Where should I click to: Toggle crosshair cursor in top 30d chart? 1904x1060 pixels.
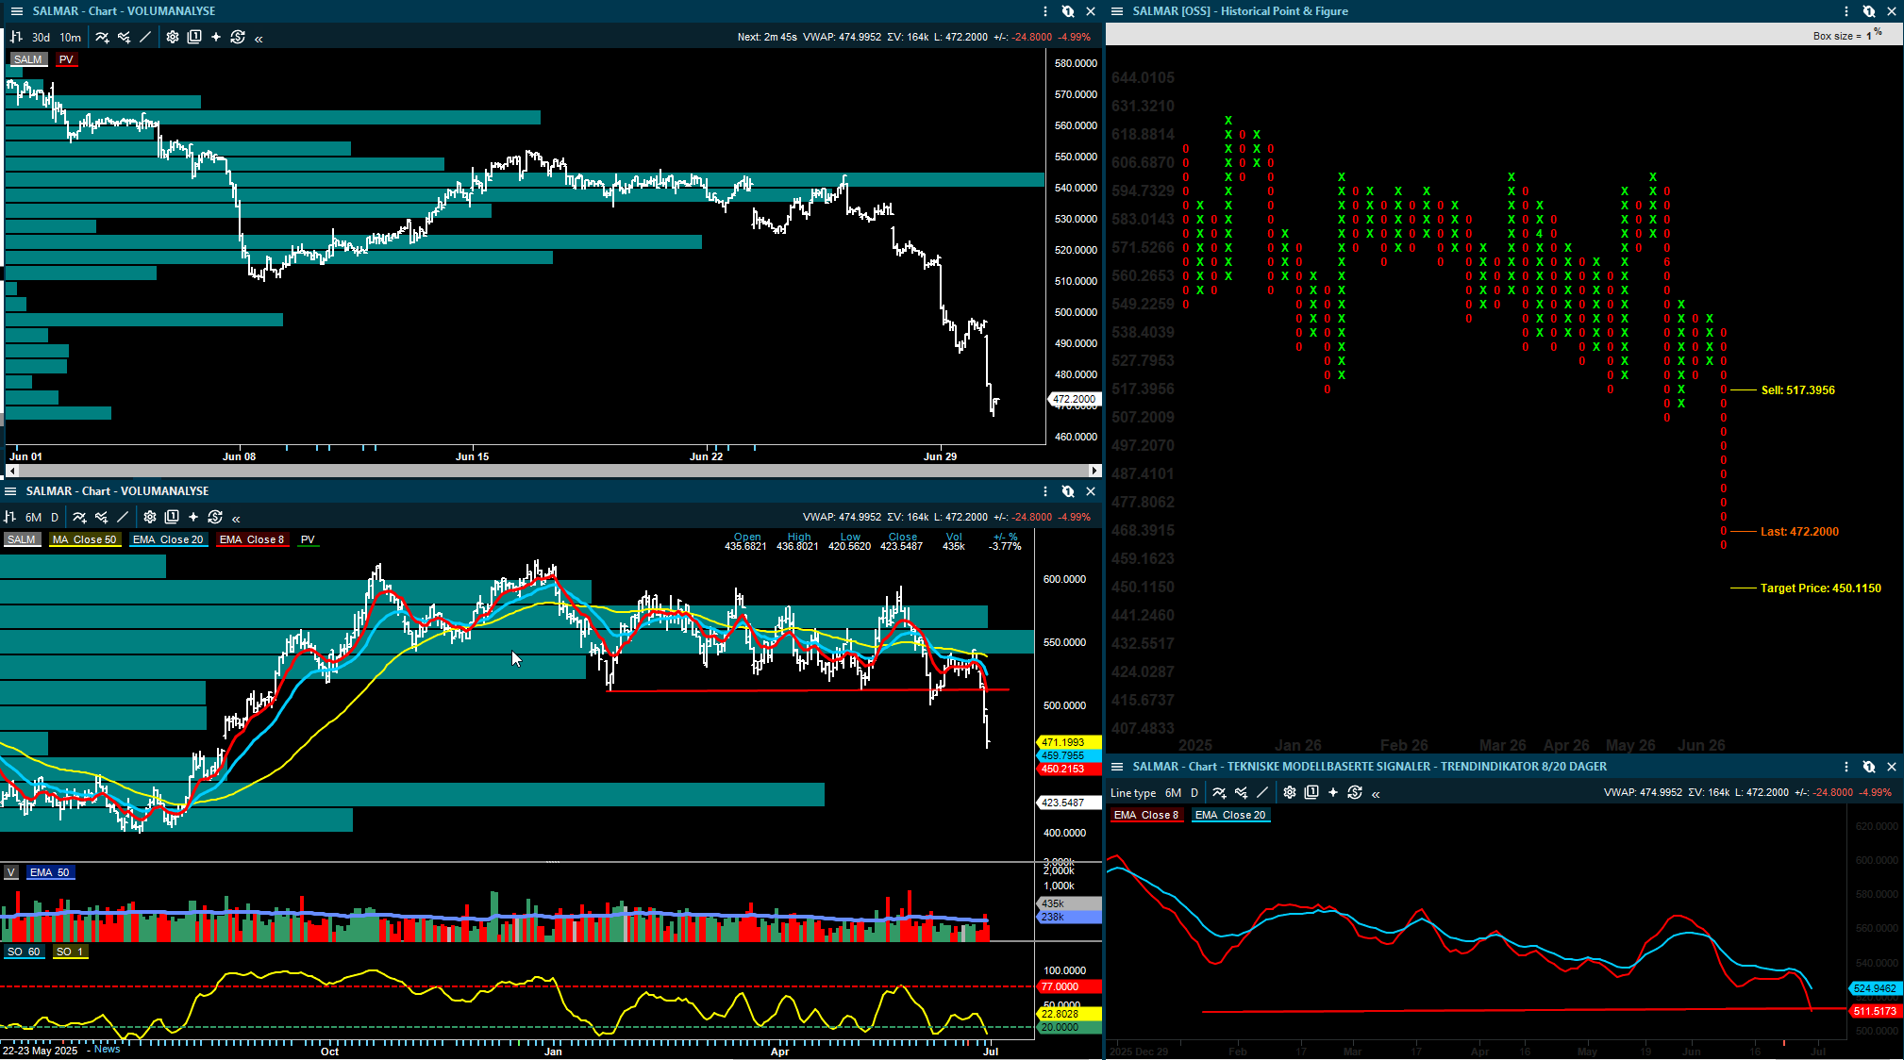[216, 37]
